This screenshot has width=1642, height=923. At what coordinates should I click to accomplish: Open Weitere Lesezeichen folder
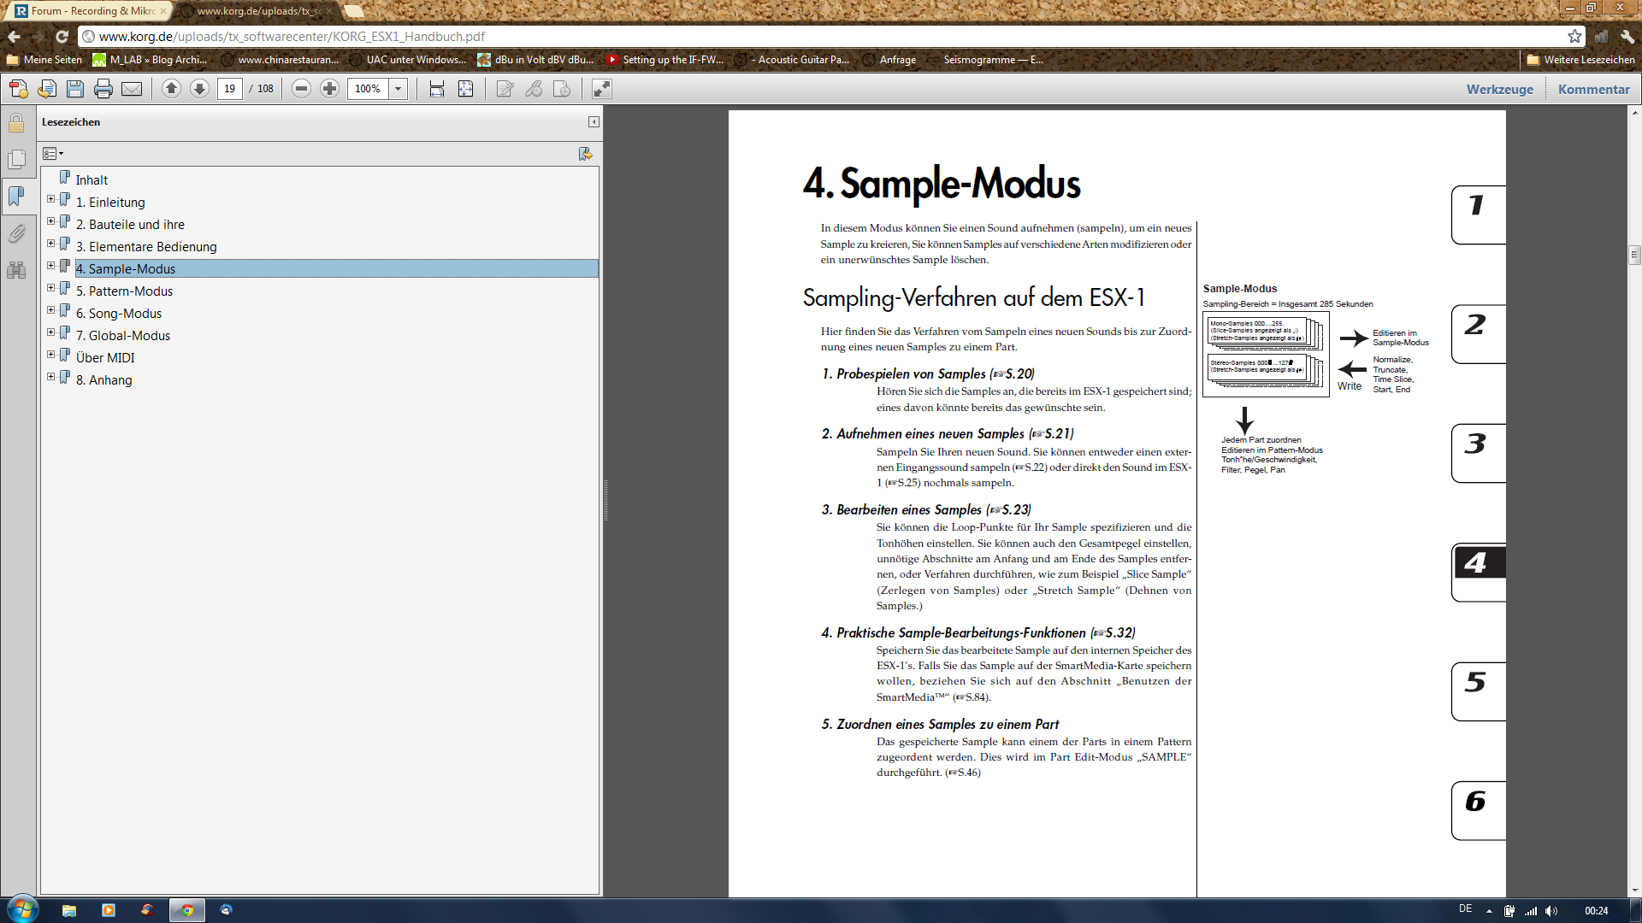pyautogui.click(x=1580, y=60)
